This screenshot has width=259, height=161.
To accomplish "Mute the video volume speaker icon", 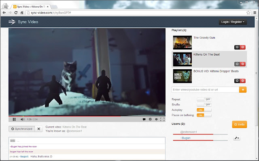I will pyautogui.click(x=23, y=120).
